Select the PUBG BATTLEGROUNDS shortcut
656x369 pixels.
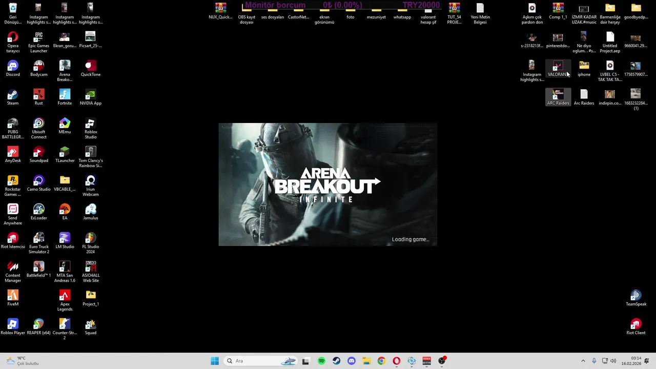point(13,128)
